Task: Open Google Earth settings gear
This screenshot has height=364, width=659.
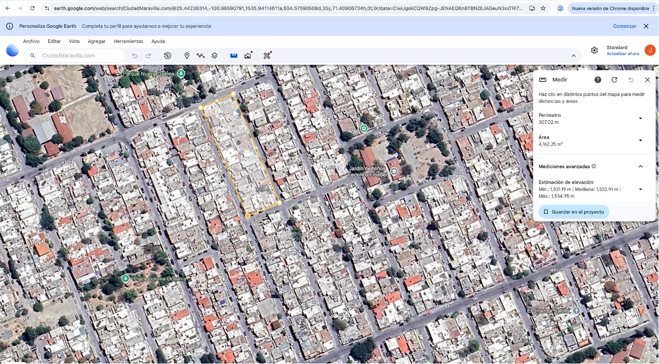Action: [x=594, y=50]
